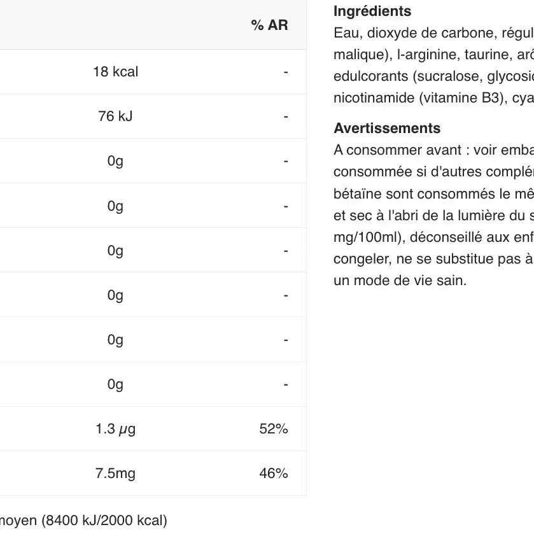Click the 'un mode de vie sain.' text
This screenshot has width=534, height=534.
tap(400, 281)
